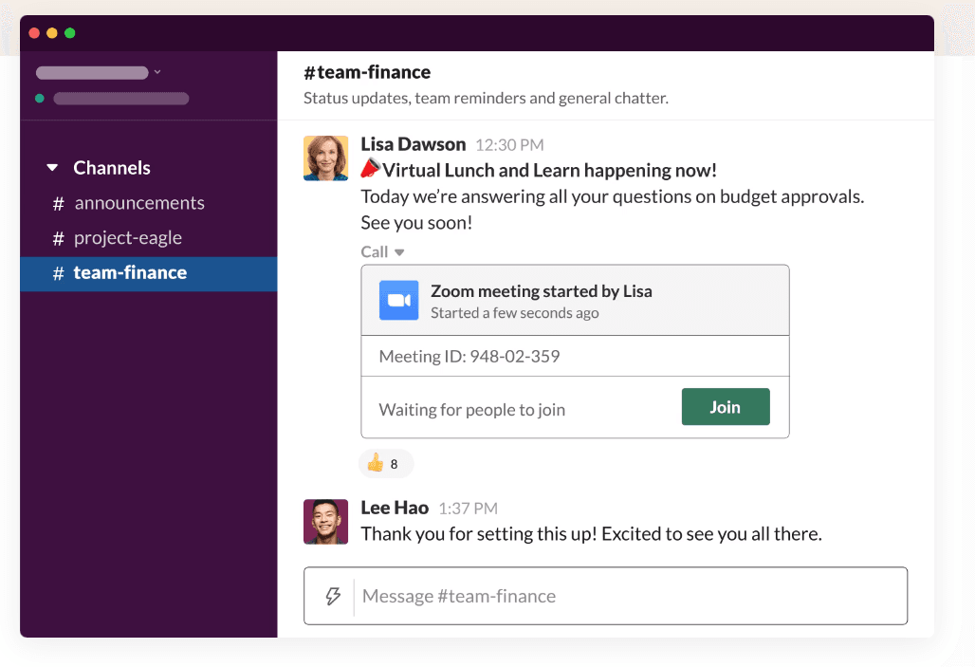This screenshot has height=667, width=975.
Task: Open the announcements channel
Action: click(139, 203)
